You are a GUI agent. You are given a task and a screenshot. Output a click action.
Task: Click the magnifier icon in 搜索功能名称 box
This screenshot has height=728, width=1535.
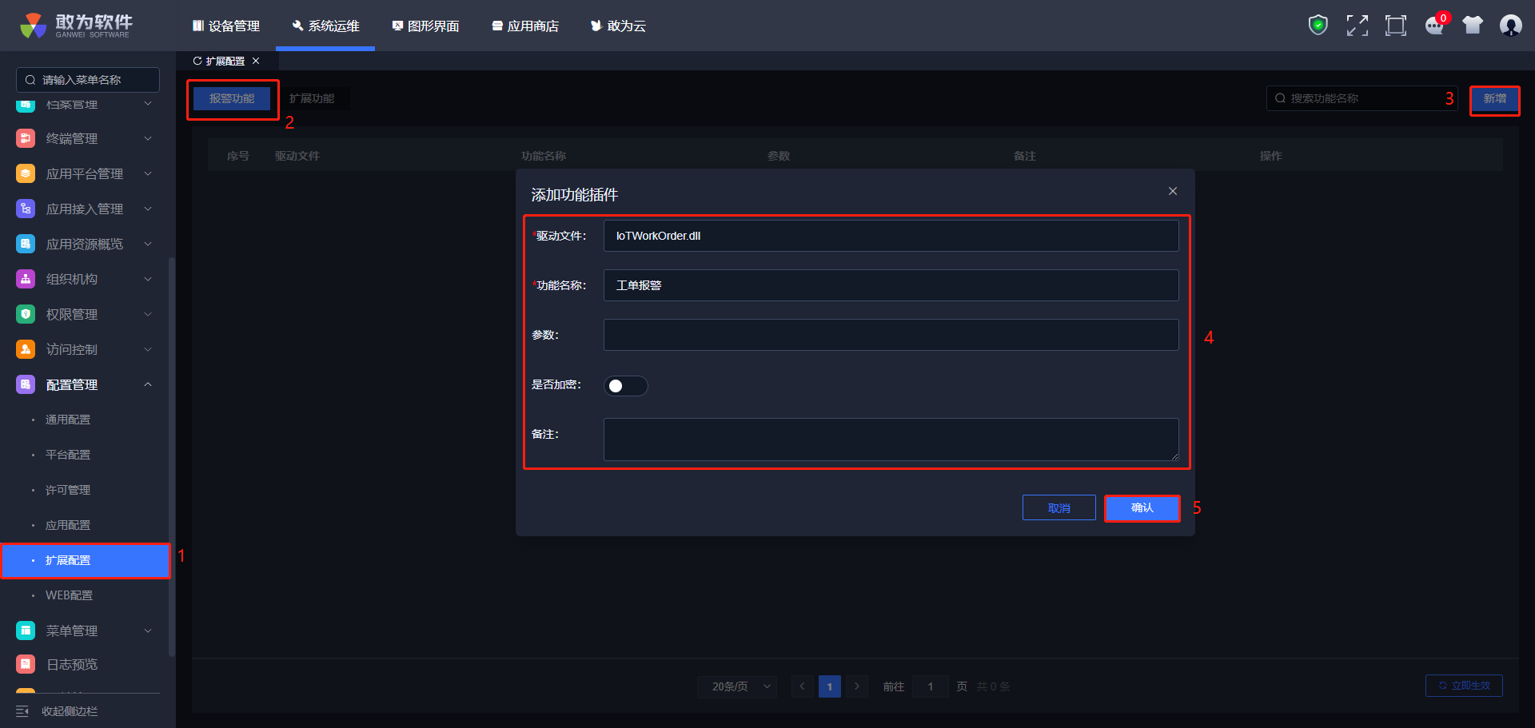(1280, 98)
